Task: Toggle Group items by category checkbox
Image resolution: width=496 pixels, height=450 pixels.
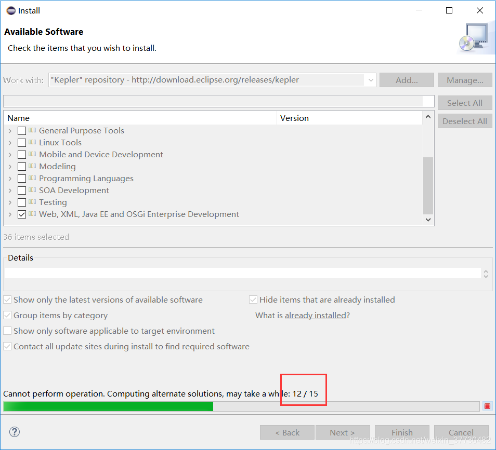Action: coord(7,315)
